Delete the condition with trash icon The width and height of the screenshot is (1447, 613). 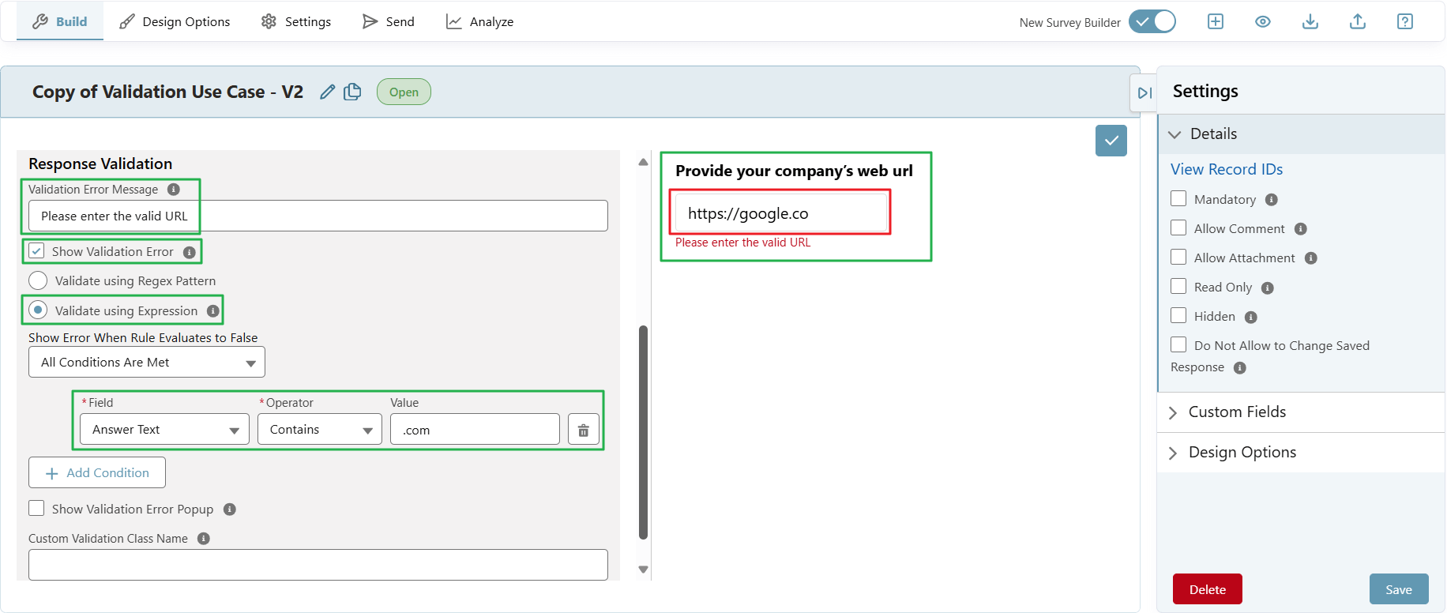tap(584, 430)
